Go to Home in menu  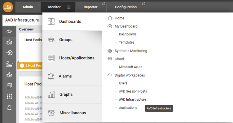click(119, 18)
